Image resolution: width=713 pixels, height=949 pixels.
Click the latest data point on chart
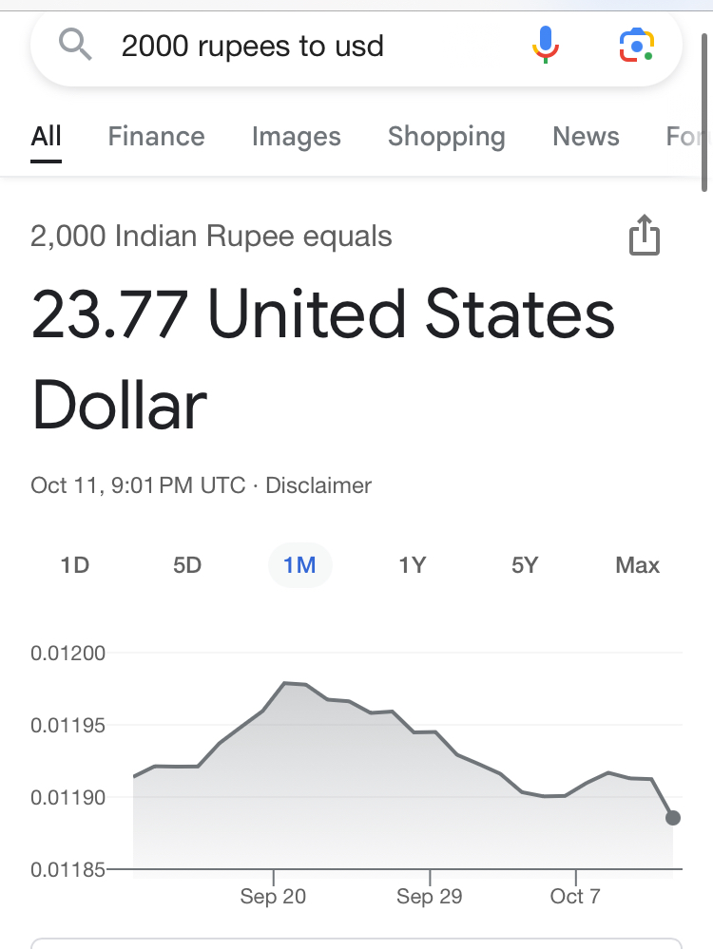(x=673, y=817)
